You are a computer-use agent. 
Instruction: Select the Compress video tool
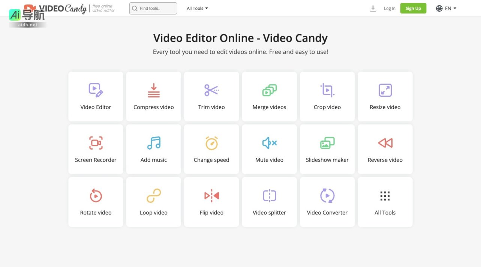153,96
